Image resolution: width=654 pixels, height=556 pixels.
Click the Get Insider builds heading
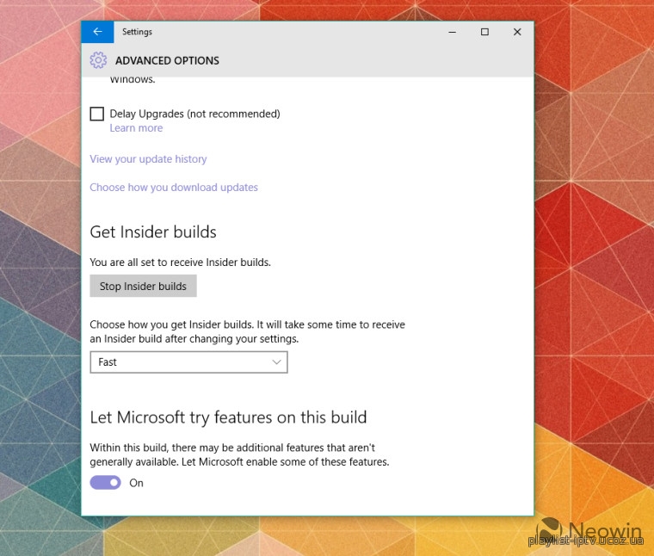point(153,232)
